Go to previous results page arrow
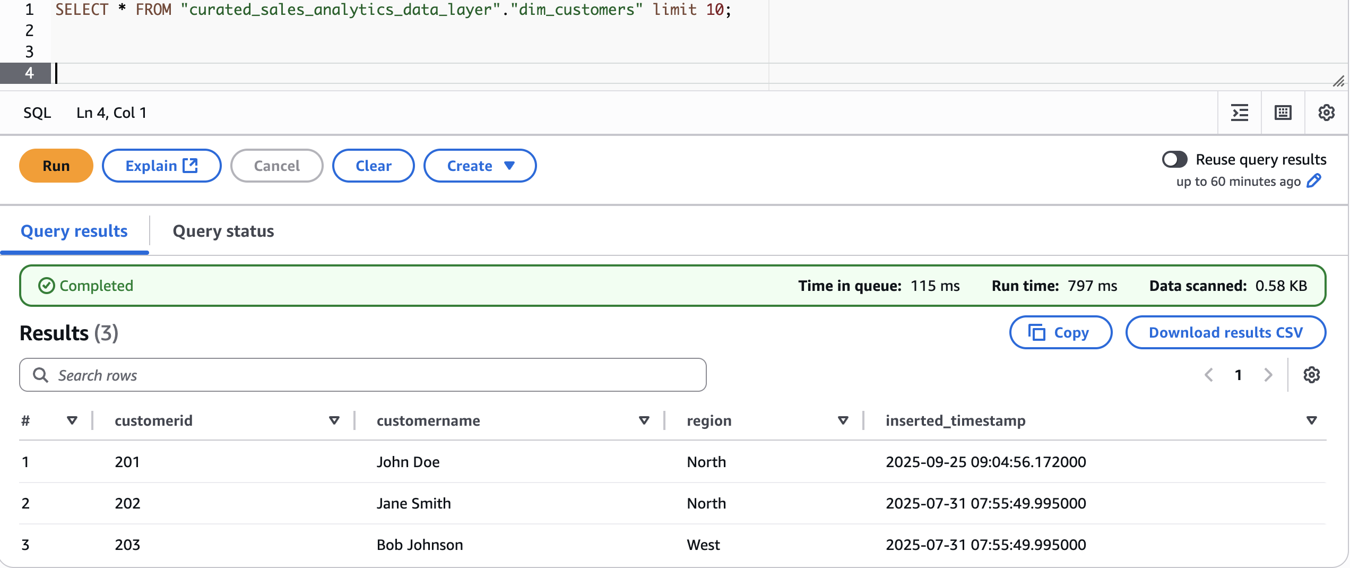The image size is (1350, 568). point(1209,375)
